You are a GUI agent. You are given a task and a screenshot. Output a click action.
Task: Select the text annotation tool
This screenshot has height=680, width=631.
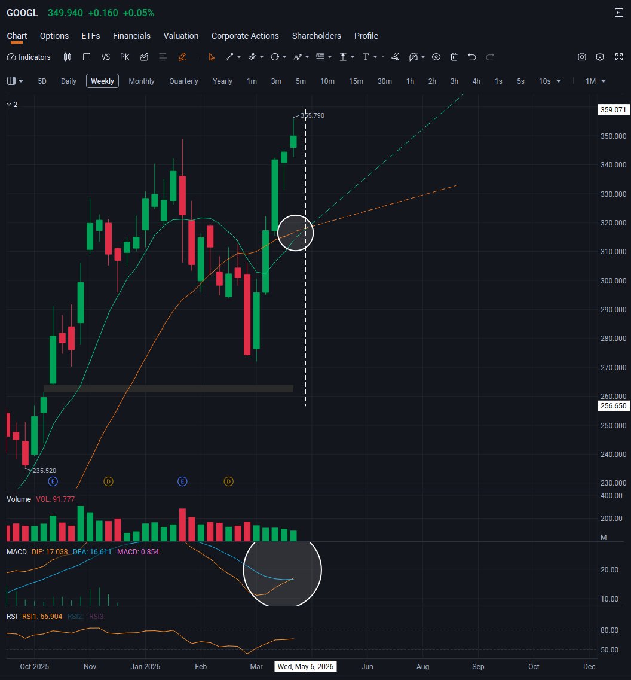pos(366,57)
